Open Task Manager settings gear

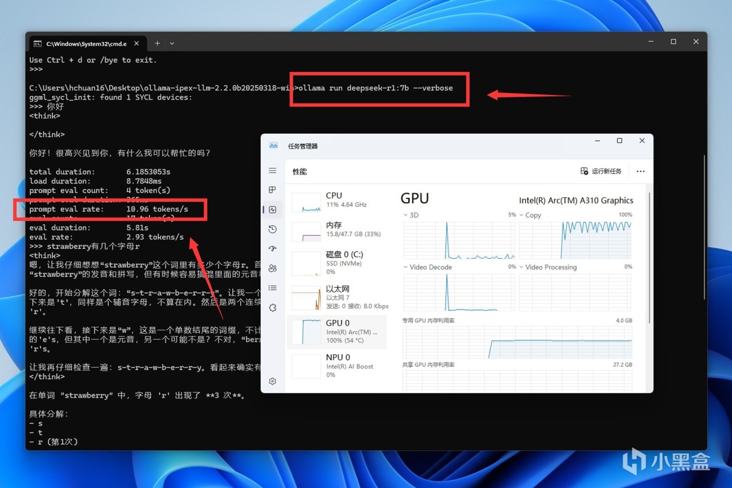(273, 381)
